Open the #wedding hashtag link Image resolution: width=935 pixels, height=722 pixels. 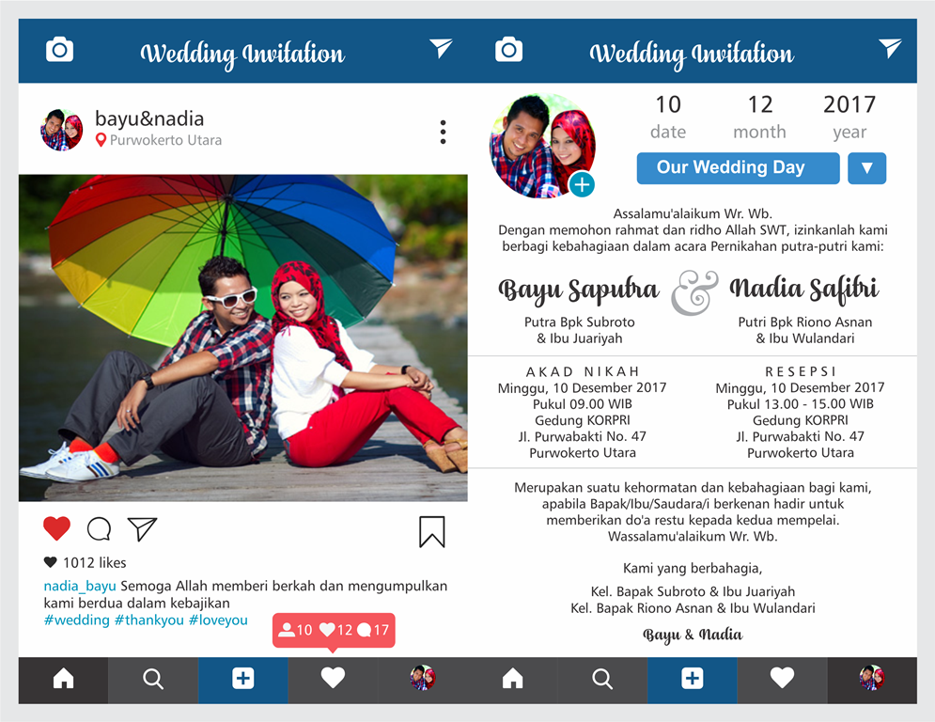[x=77, y=620]
